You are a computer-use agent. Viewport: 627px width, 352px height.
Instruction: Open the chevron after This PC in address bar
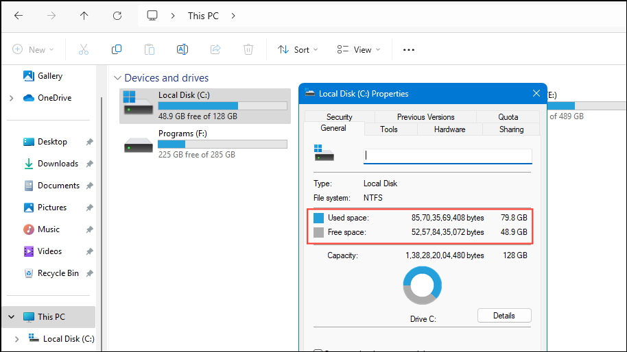tap(233, 16)
